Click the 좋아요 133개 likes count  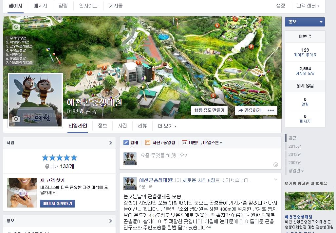coord(60,166)
